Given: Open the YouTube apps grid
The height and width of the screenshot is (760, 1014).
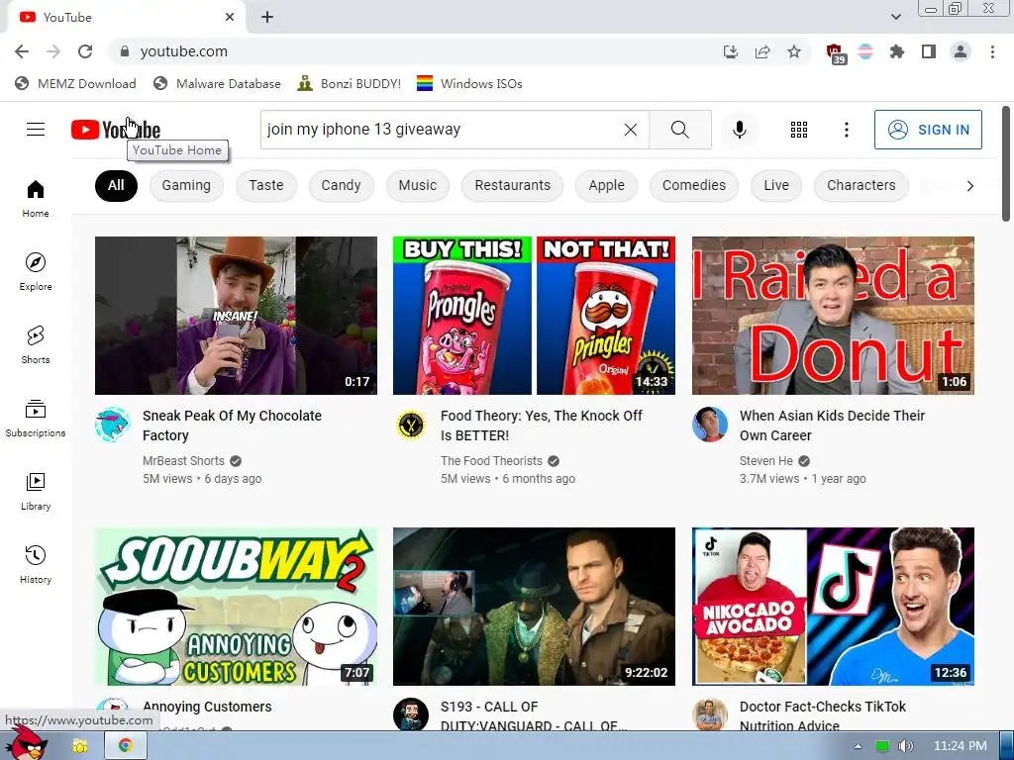Looking at the screenshot, I should (x=799, y=130).
